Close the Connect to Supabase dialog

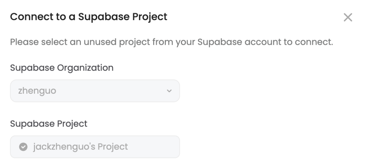pyautogui.click(x=348, y=17)
